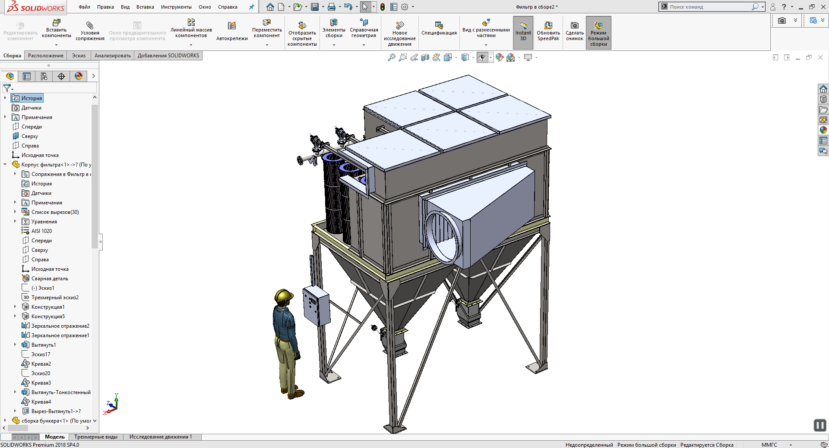Toggle Instant 3D mode

point(523,32)
